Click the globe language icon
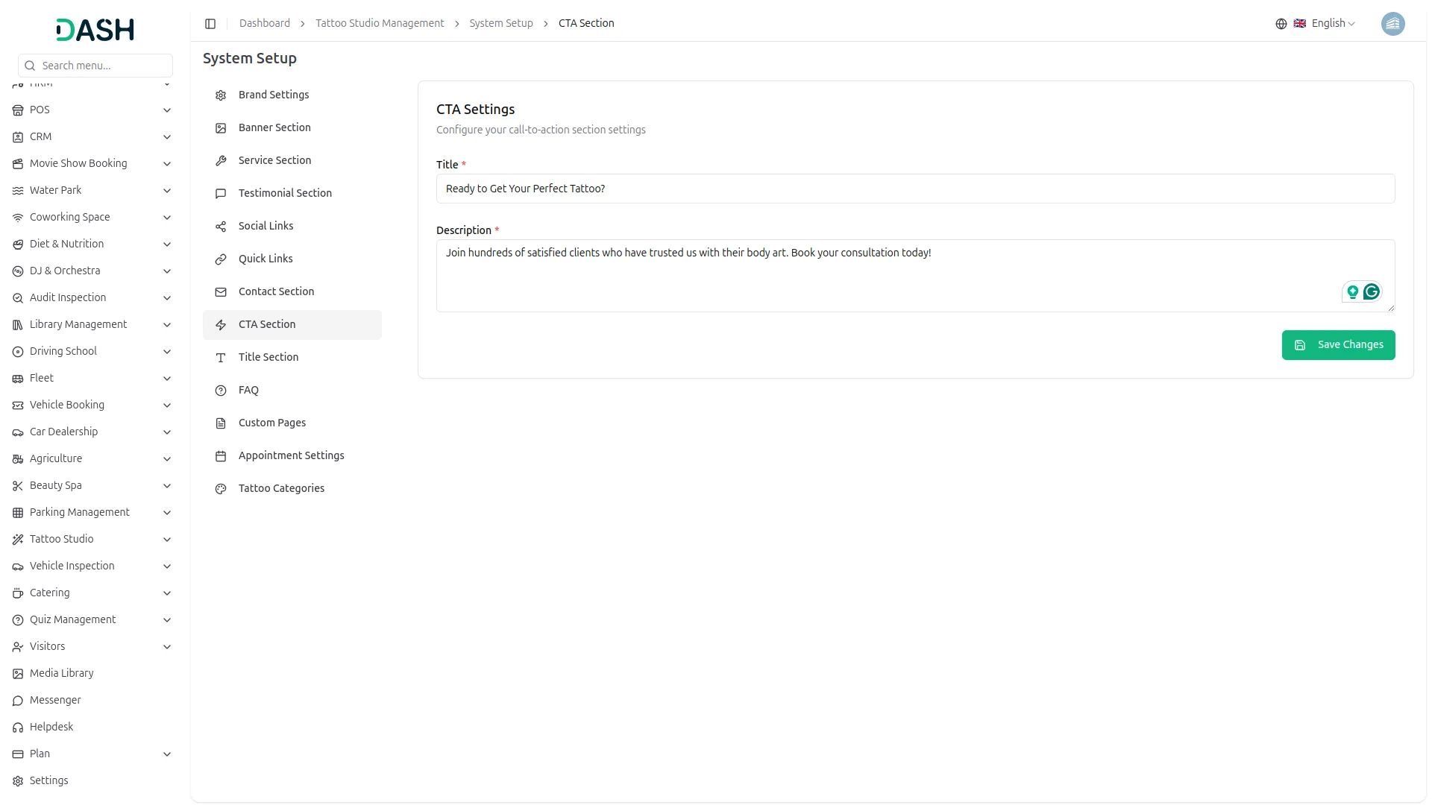Viewport: 1432px width, 805px height. 1281,24
